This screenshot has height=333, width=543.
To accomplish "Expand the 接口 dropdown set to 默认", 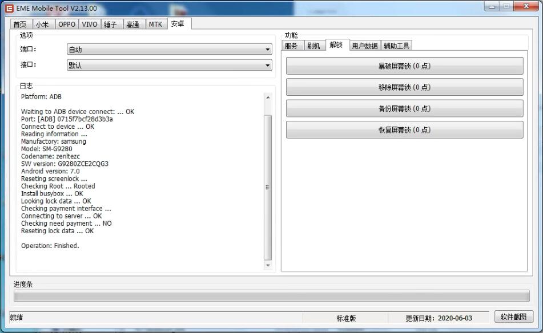I will 170,65.
